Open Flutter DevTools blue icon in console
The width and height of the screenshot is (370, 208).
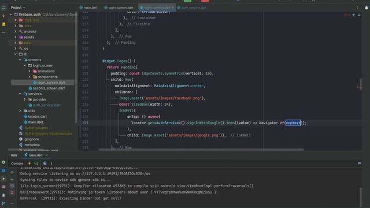(45, 163)
